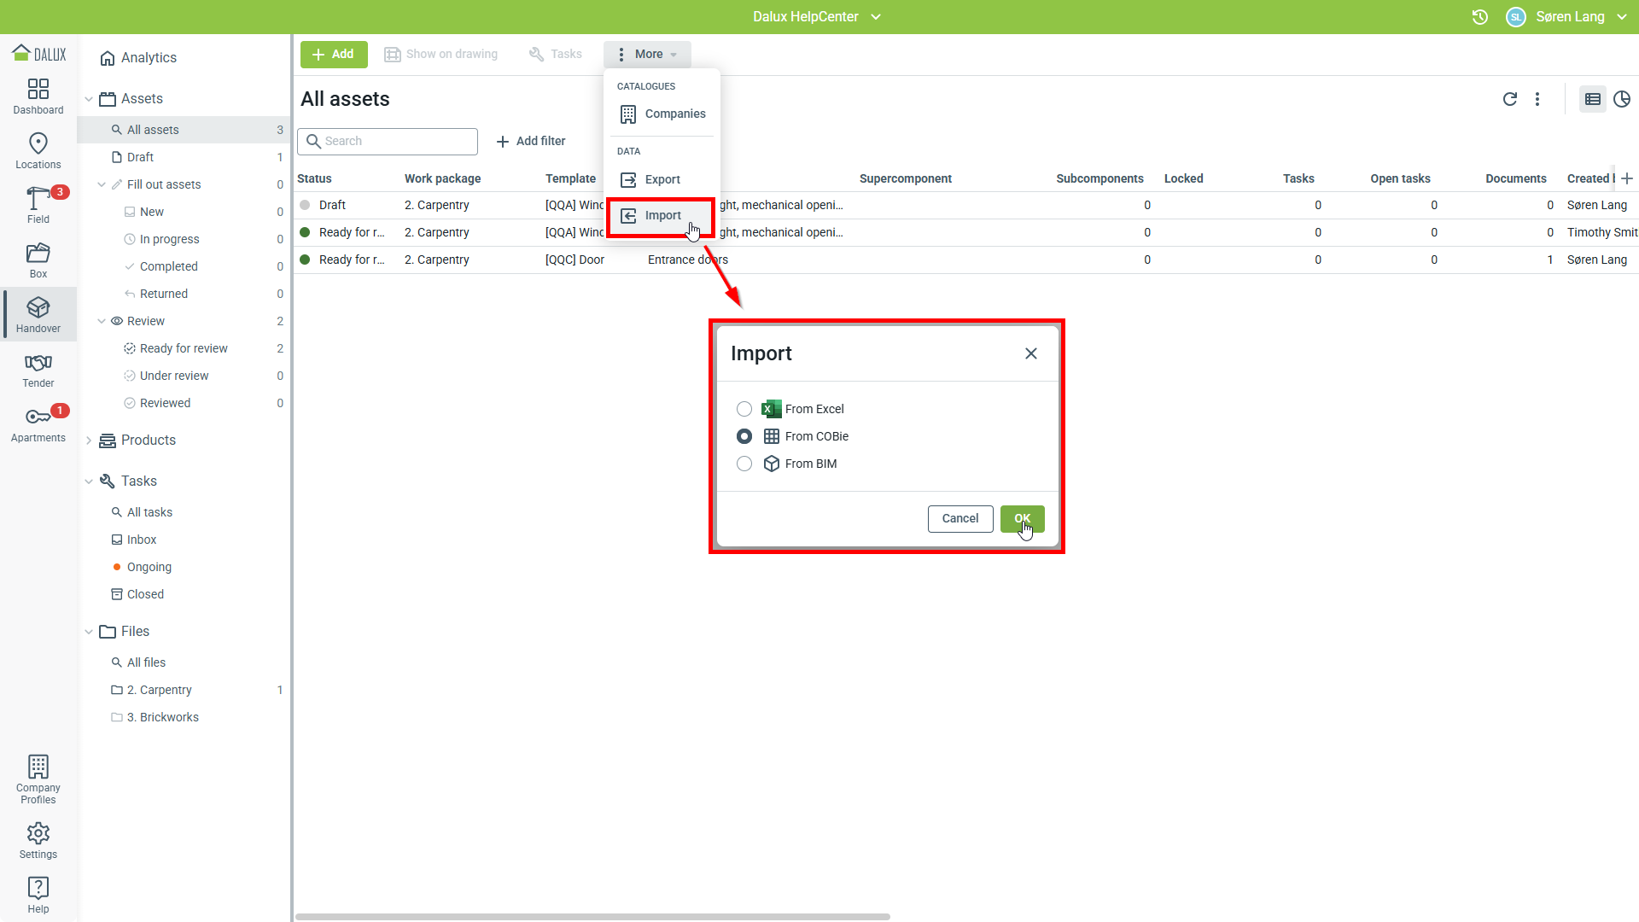Viewport: 1639px width, 922px height.
Task: Cancel the Import dialog
Action: [x=959, y=518]
